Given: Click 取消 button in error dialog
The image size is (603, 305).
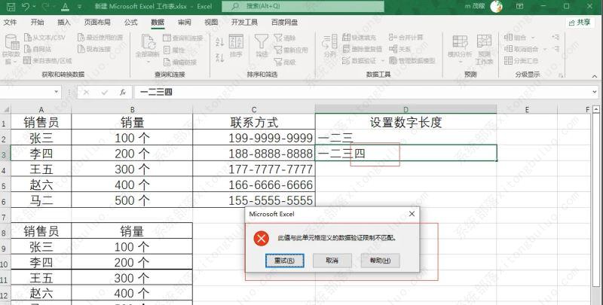Looking at the screenshot, I should (332, 260).
